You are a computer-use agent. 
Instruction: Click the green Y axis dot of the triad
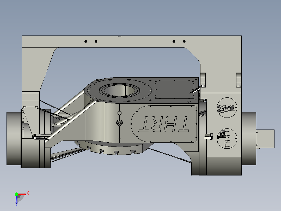click(x=16, y=194)
